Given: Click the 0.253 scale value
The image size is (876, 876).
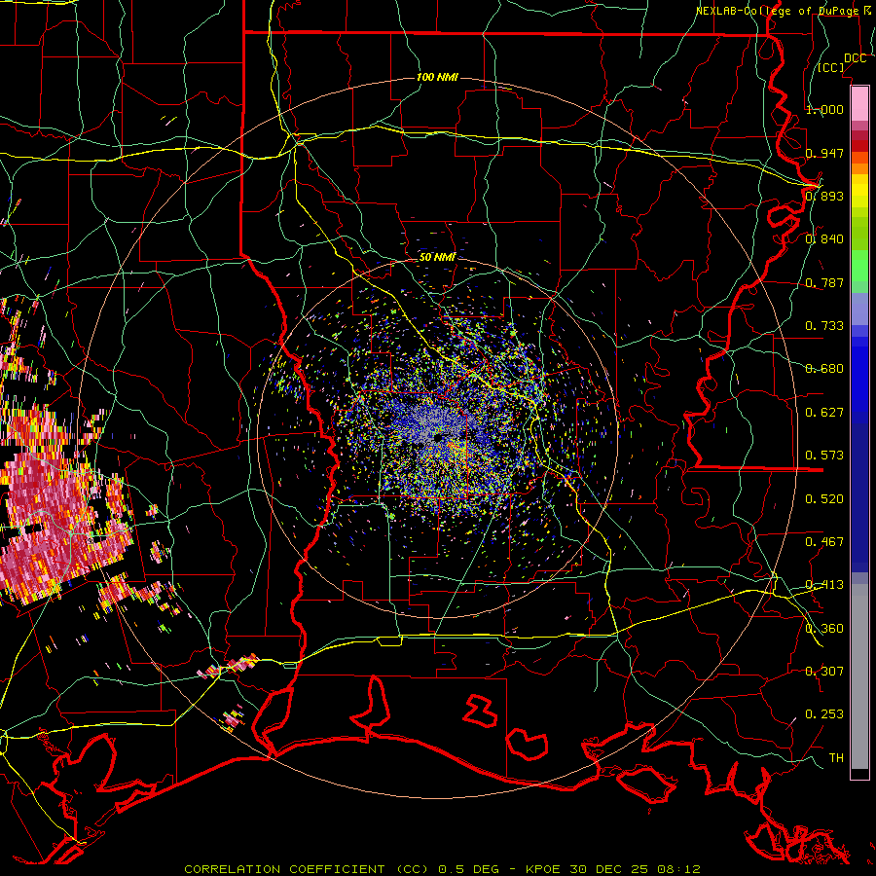Looking at the screenshot, I should point(824,714).
